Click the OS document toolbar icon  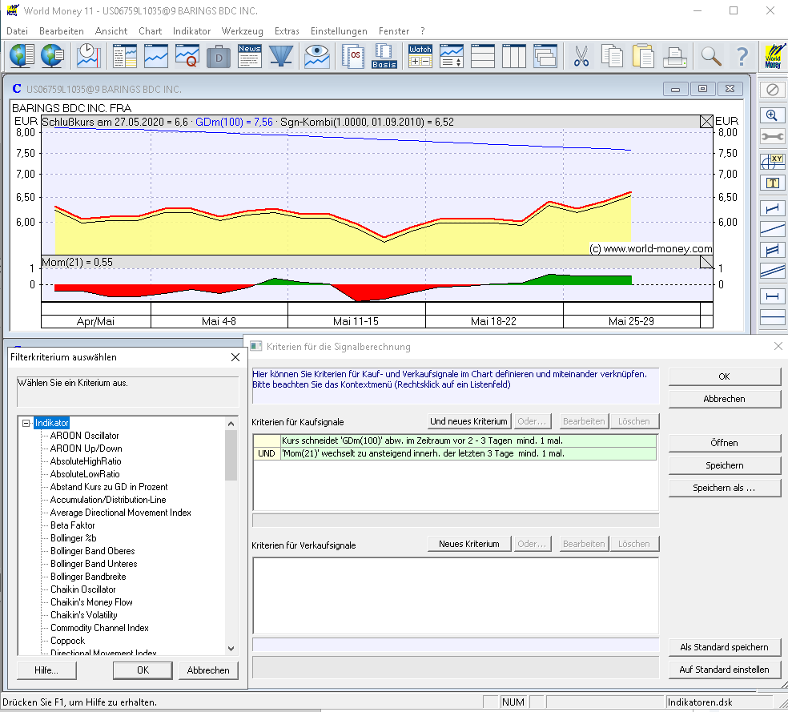(353, 55)
